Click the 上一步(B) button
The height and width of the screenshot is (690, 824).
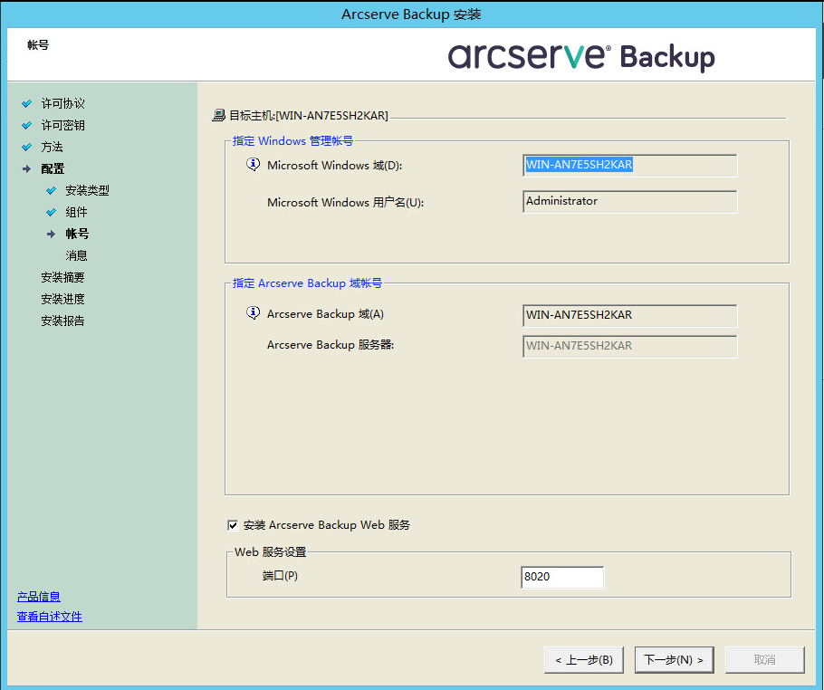click(x=583, y=659)
